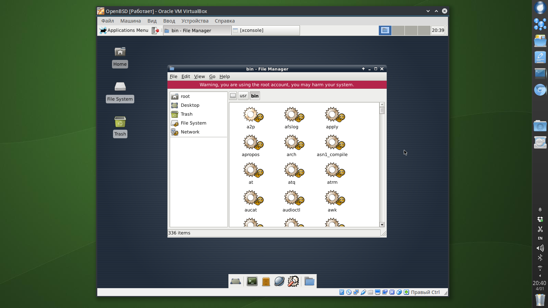Switch to the second workspace in the pager
The height and width of the screenshot is (308, 548).
click(398, 30)
